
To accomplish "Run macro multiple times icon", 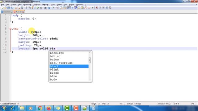I will pos(107,8).
